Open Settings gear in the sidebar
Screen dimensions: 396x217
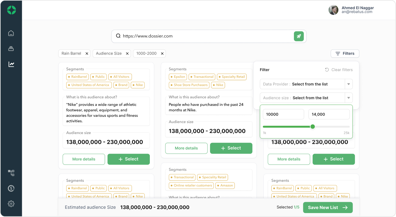(11, 204)
